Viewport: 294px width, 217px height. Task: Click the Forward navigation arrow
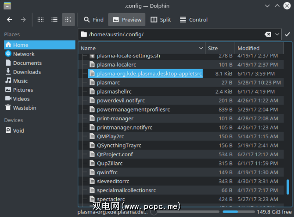click(23, 20)
